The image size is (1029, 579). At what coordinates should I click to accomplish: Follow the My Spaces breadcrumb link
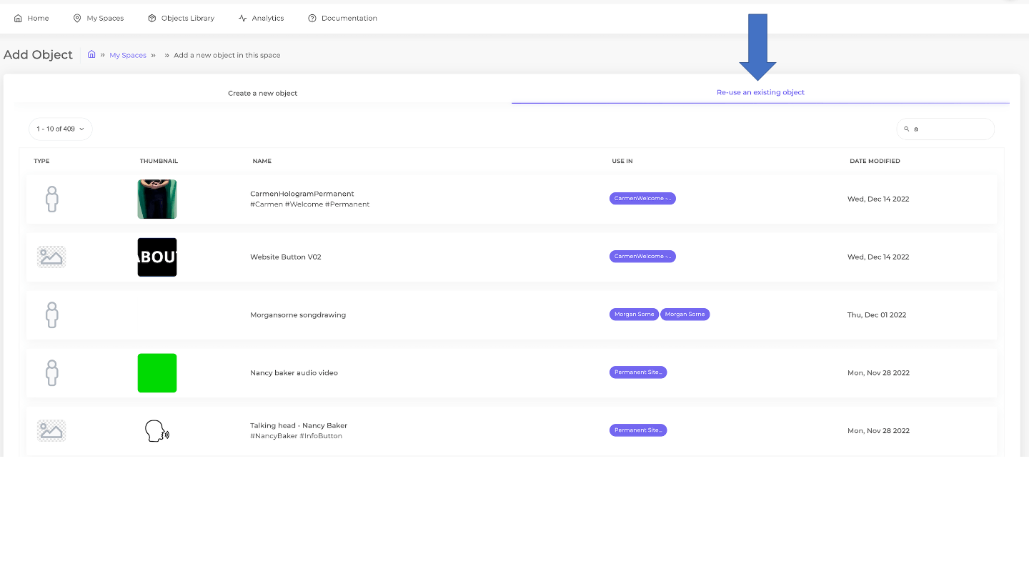pos(128,55)
